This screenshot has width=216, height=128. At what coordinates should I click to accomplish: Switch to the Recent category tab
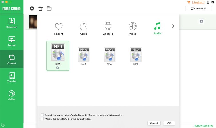click(x=59, y=29)
